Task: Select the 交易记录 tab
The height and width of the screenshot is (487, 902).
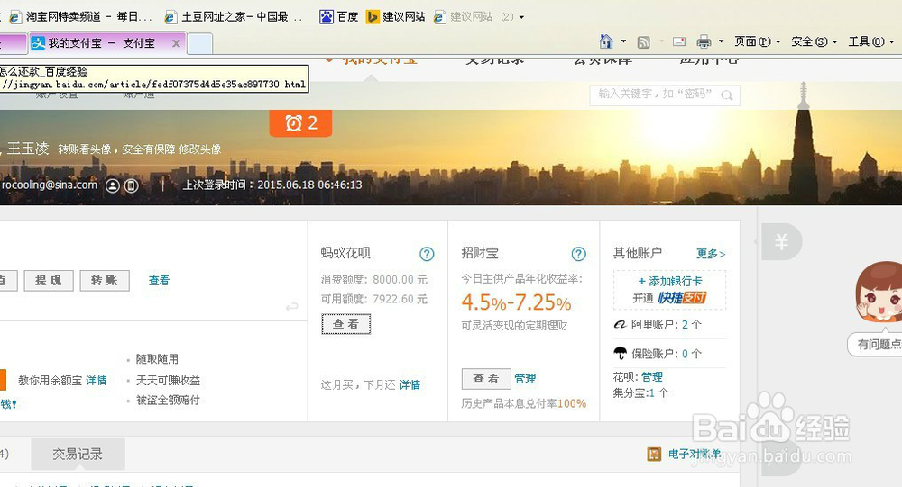Action: 78,455
